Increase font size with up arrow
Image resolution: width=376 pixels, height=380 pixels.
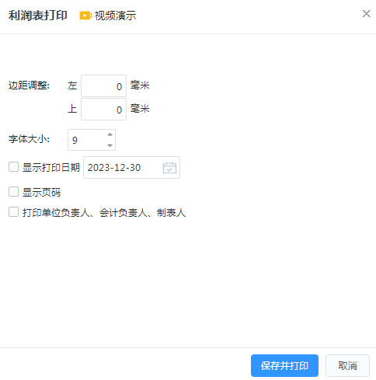(x=110, y=134)
